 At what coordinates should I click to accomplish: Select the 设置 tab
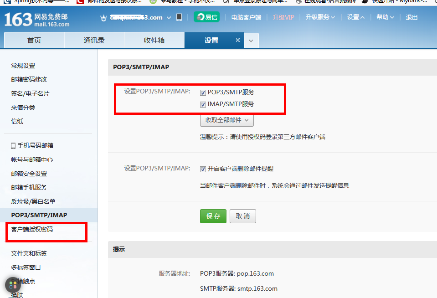[211, 40]
